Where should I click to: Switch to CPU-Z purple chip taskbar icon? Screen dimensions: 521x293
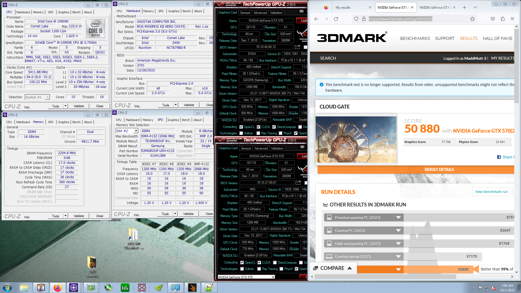[74, 288]
